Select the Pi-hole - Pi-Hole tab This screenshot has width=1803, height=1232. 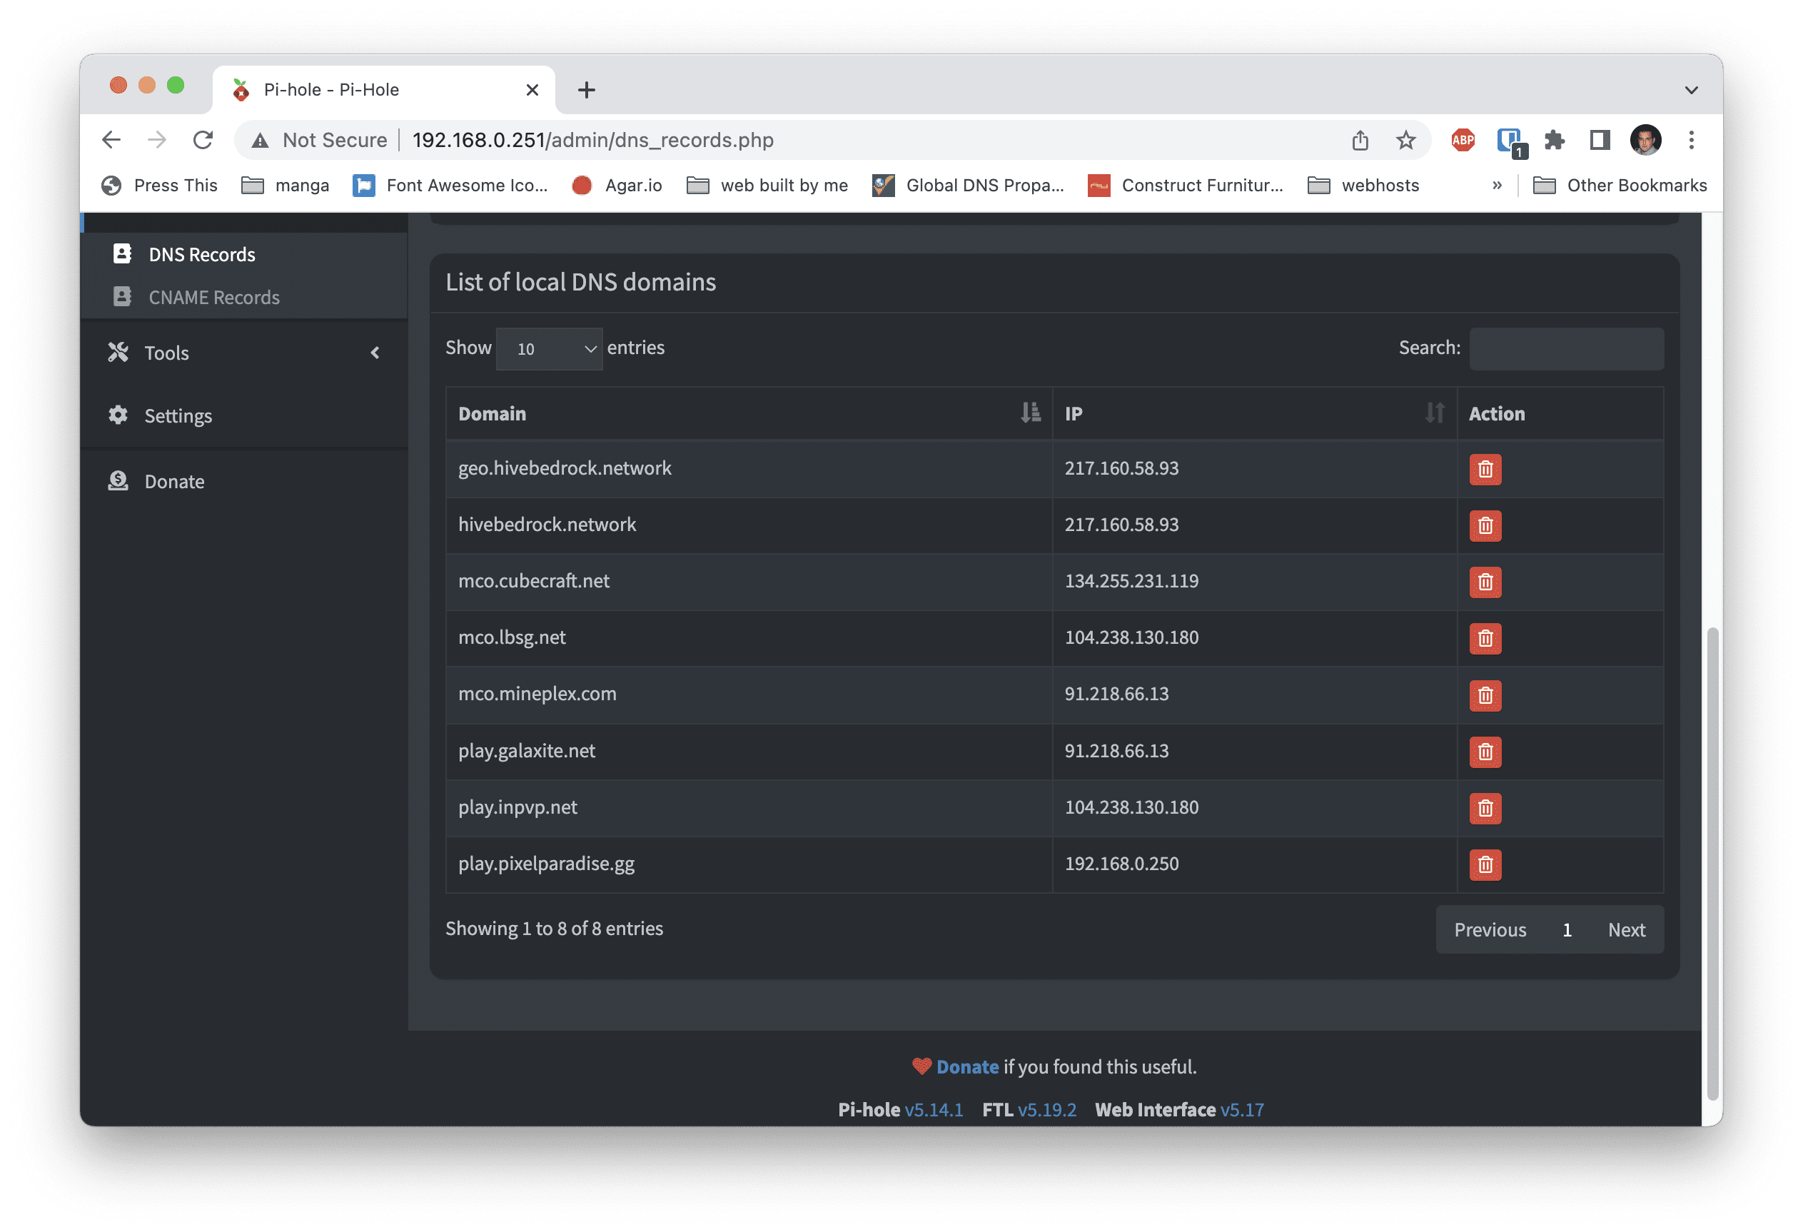pyautogui.click(x=384, y=90)
